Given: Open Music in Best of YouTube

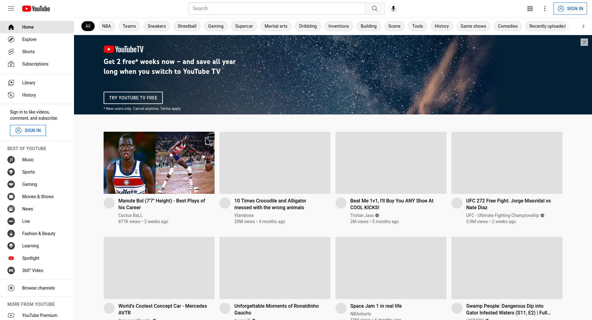Looking at the screenshot, I should click(x=37, y=160).
